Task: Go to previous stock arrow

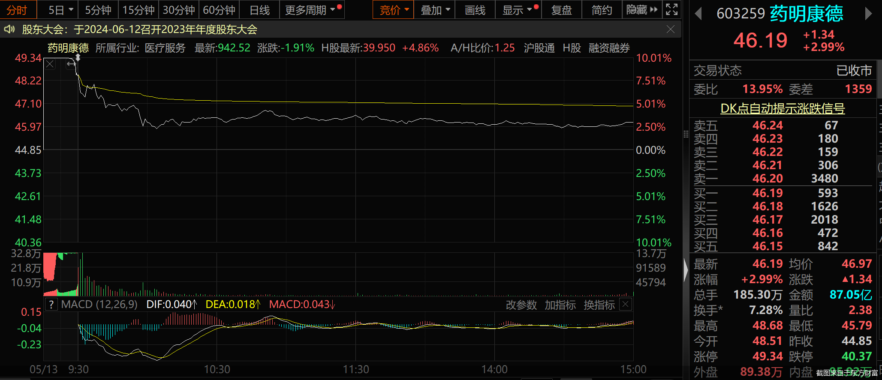Action: tap(698, 14)
